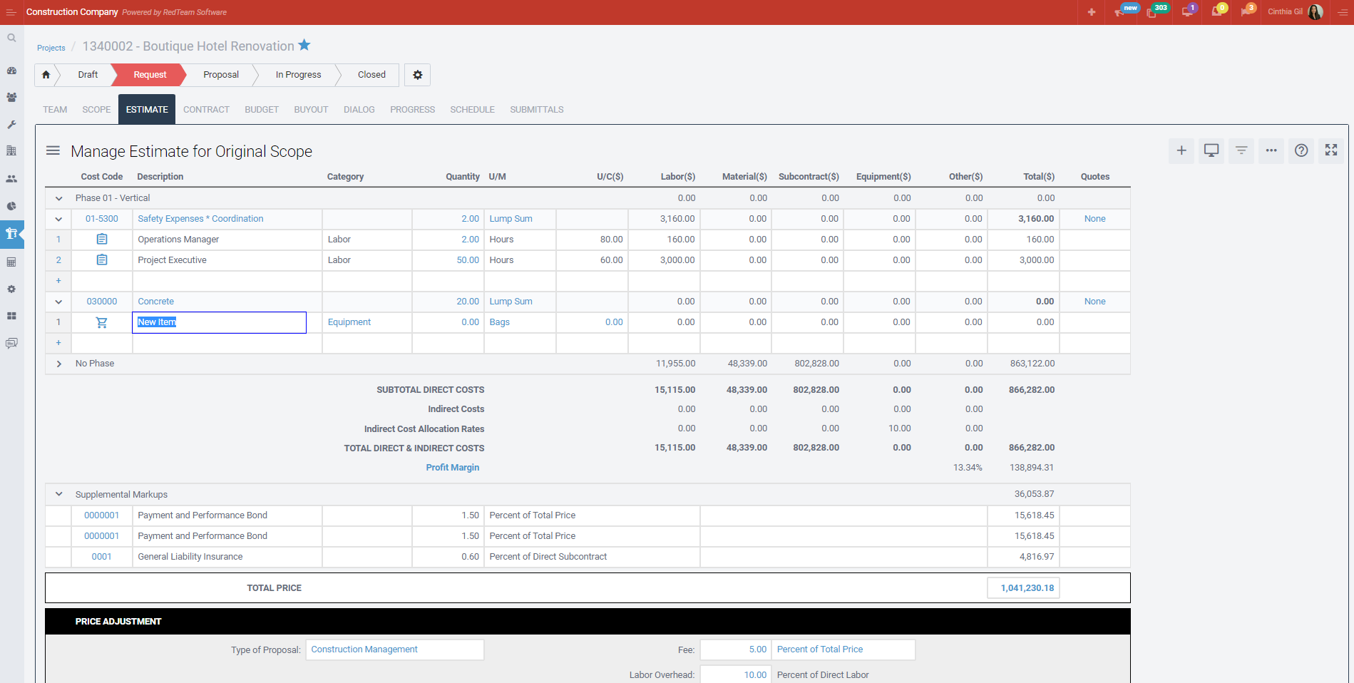
Task: Click the fullscreen expand icon on estimate toolbar
Action: pos(1330,150)
